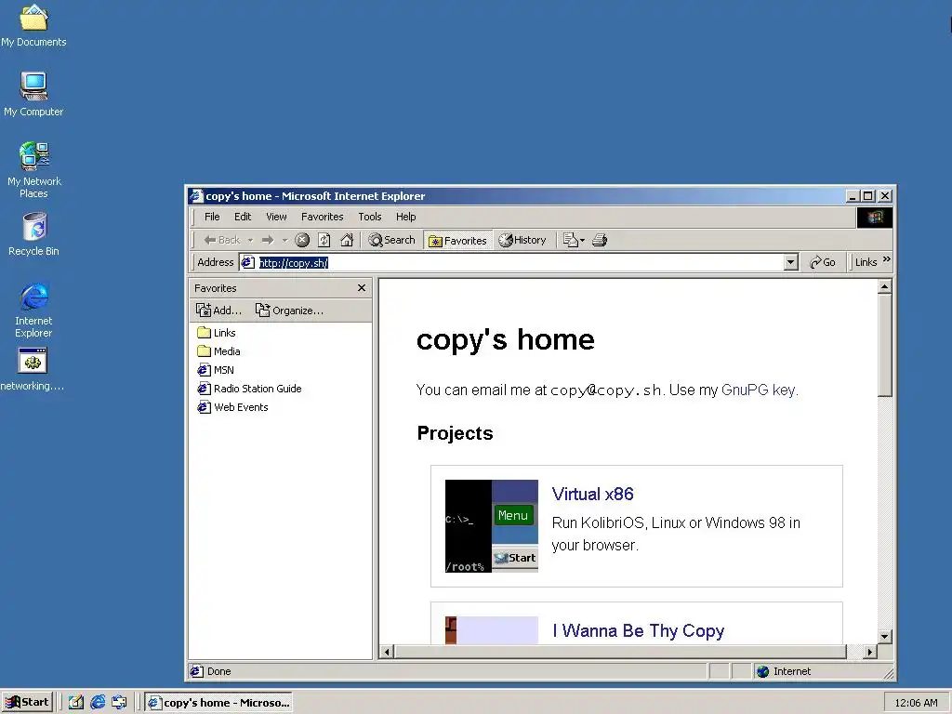Image resolution: width=952 pixels, height=714 pixels.
Task: Open the Links folder in Favorites
Action: [217, 333]
